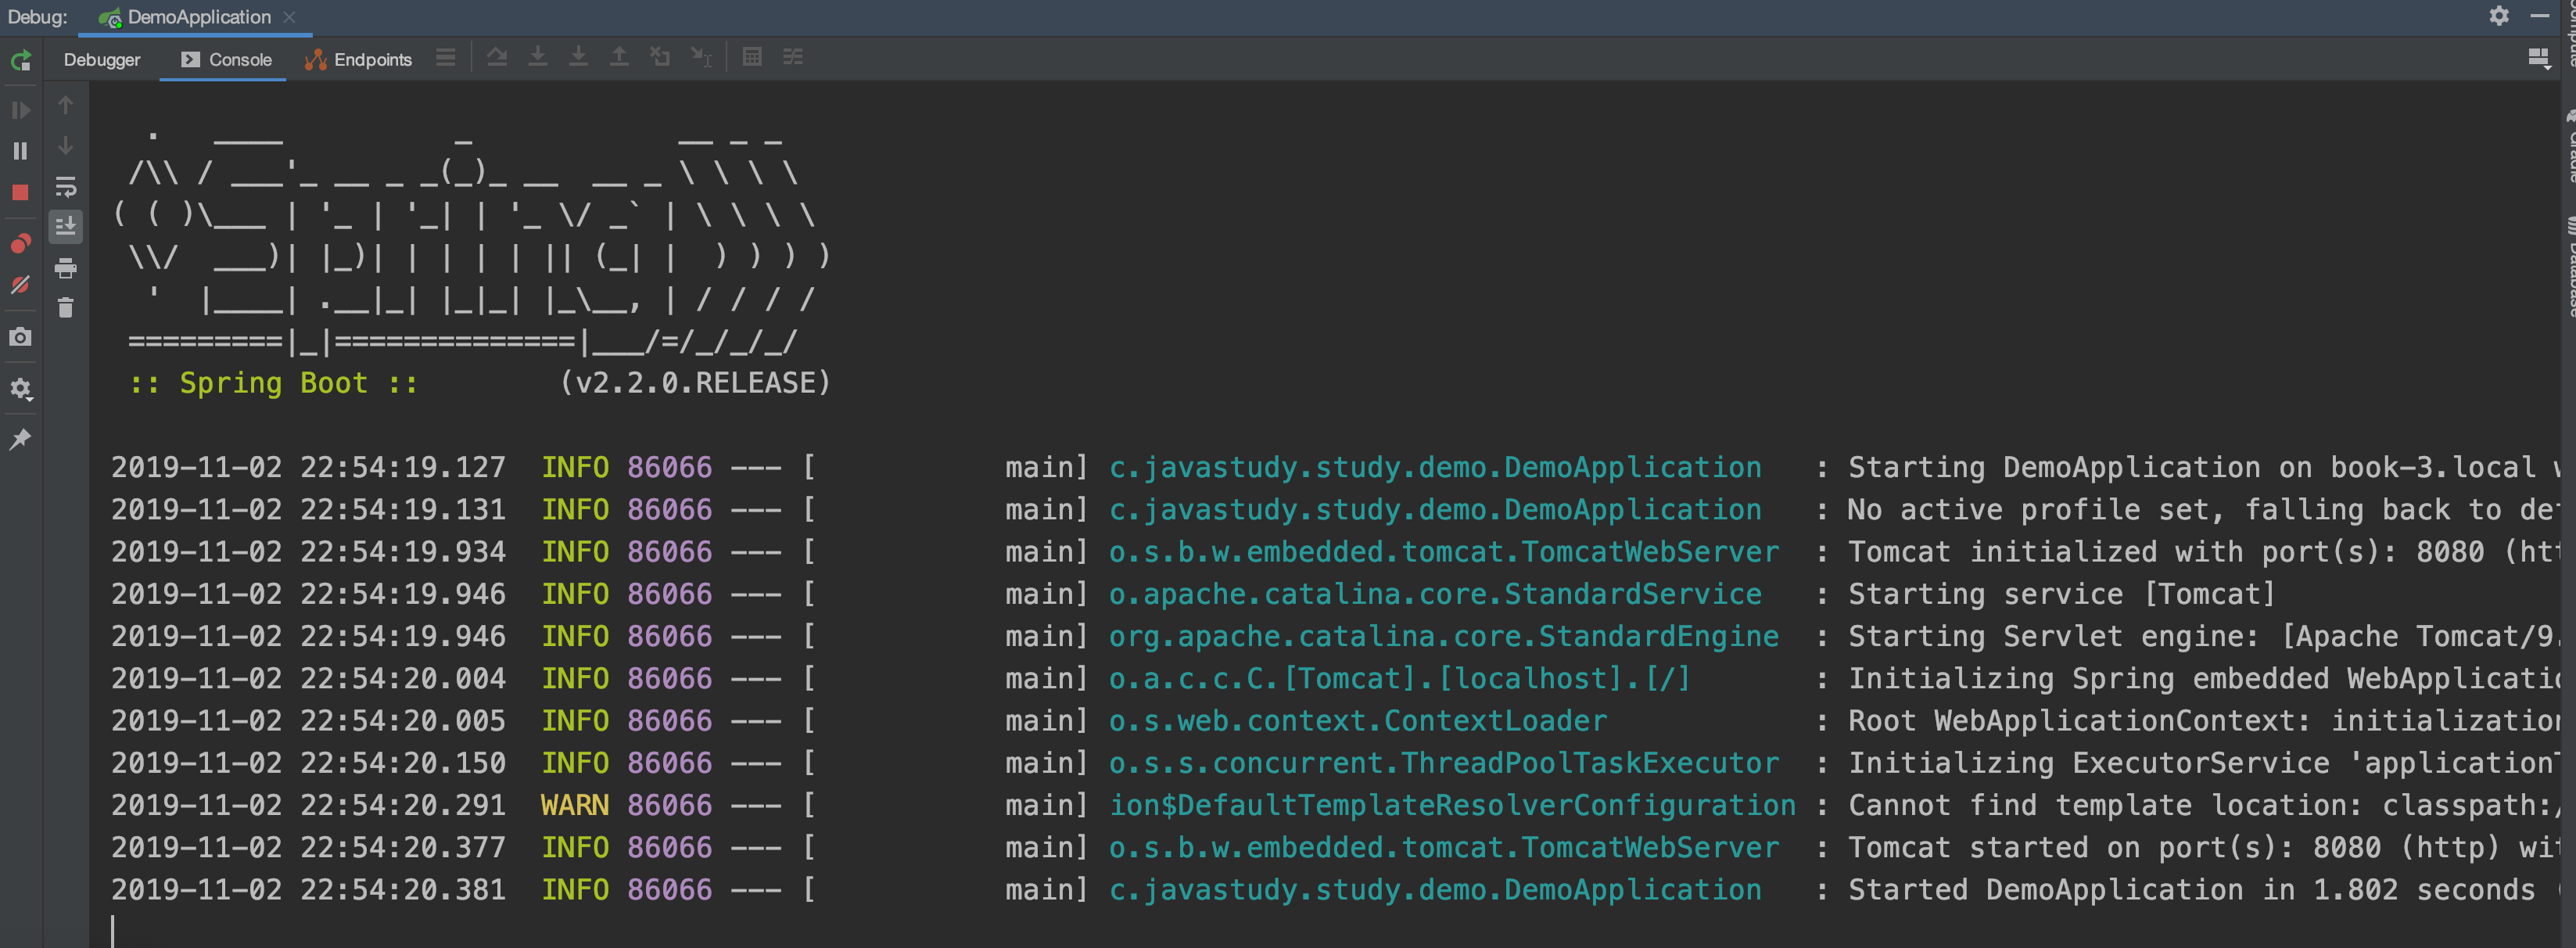
Task: Open the debug settings gear dropdown
Action: [x=20, y=388]
